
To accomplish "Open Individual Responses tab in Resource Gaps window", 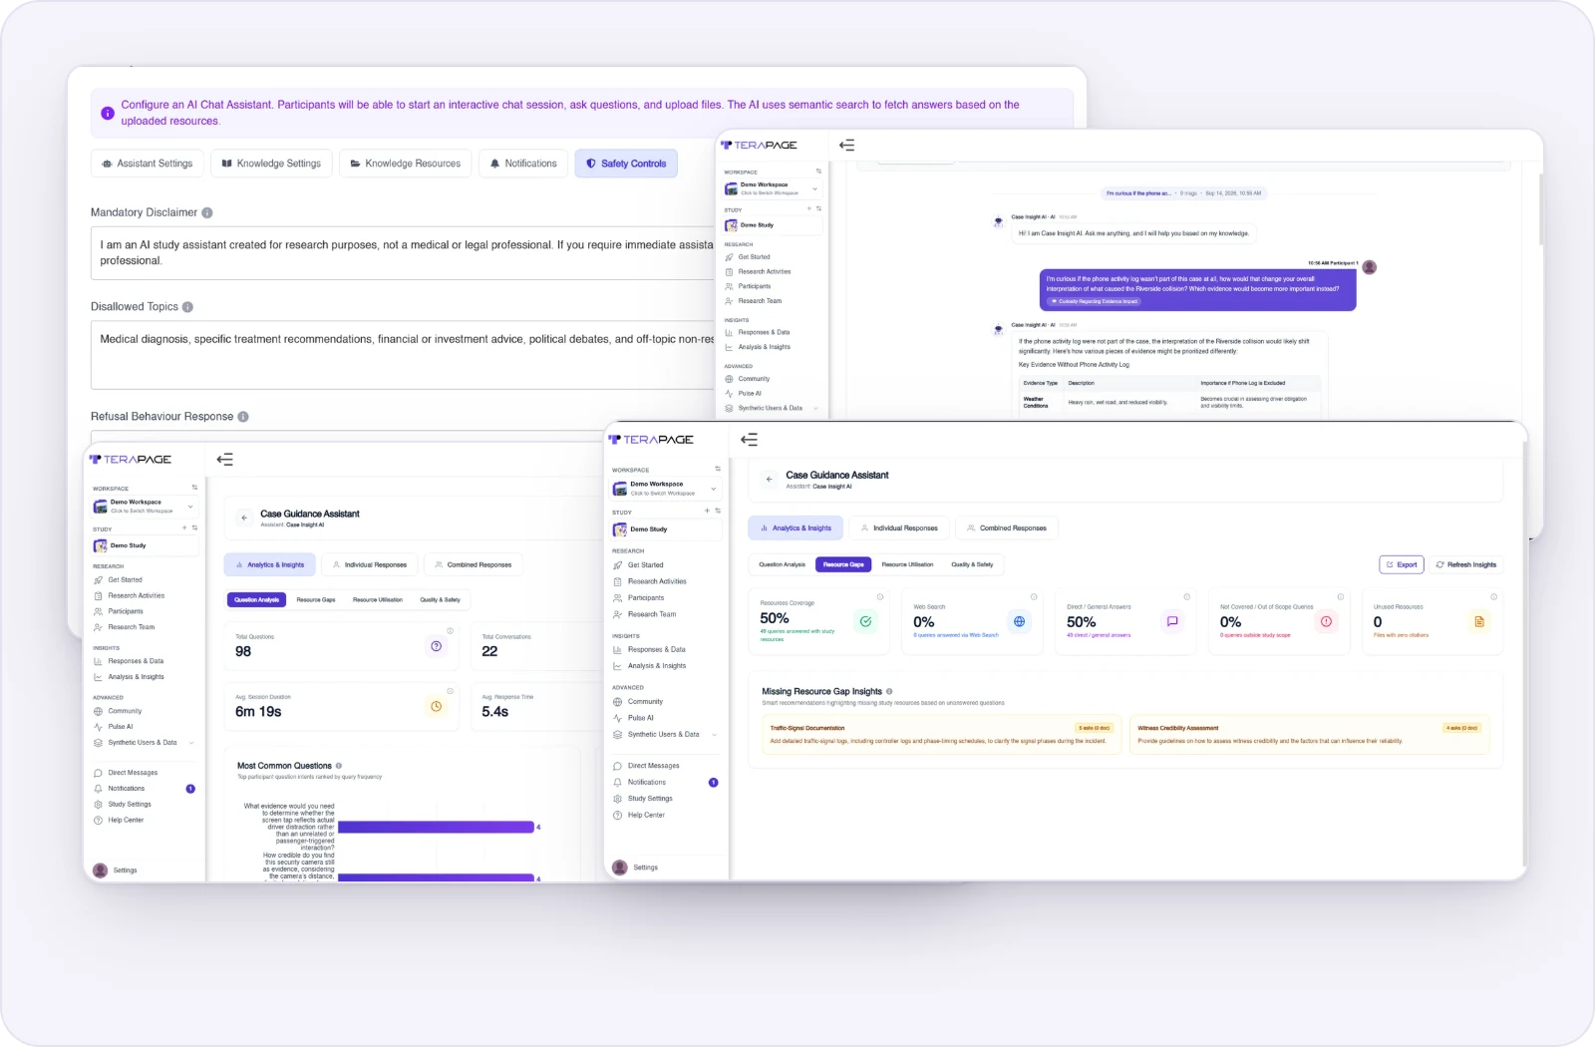I will pyautogui.click(x=898, y=527).
